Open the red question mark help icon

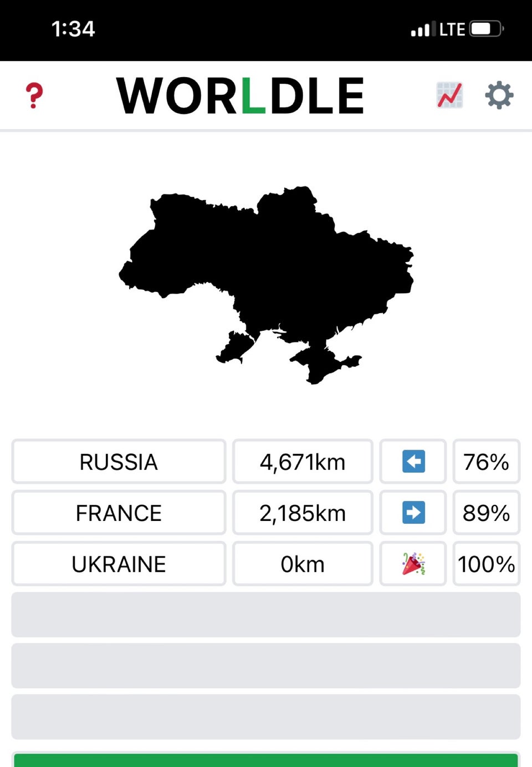tap(34, 95)
